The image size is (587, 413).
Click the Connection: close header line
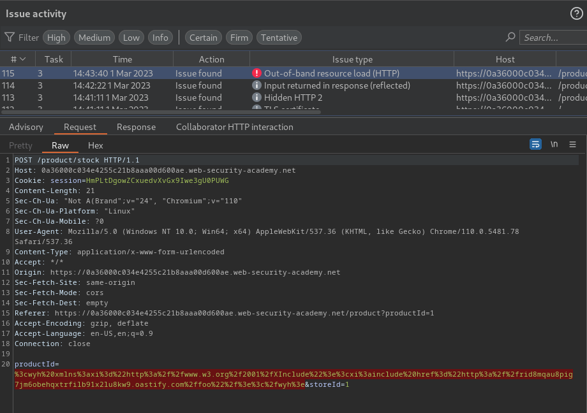coord(52,344)
